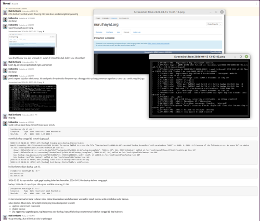This screenshot has width=260, height=221.
Task: Click Budi Setiyono's avatar on 'shap bg' message
Action: pyautogui.click(x=5, y=116)
